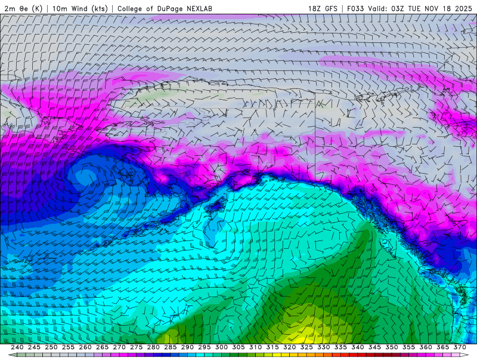Select the 320 value on the color scale
Image resolution: width=477 pixels, height=358 pixels.
click(290, 347)
